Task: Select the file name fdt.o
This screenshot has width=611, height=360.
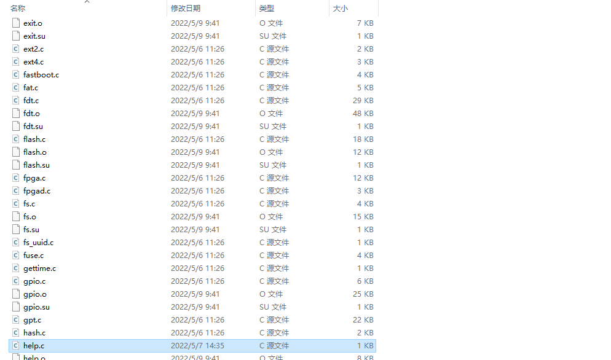Action: point(31,113)
